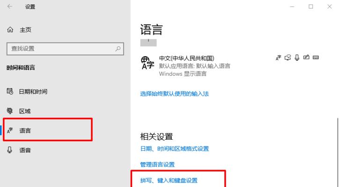The height and width of the screenshot is (187, 339).
Task: Open 管理语言设置 link
Action: [157, 165]
